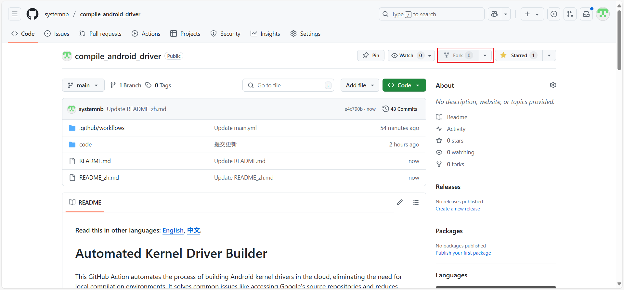The image size is (624, 290).
Task: Switch to the Code tab
Action: pyautogui.click(x=23, y=33)
